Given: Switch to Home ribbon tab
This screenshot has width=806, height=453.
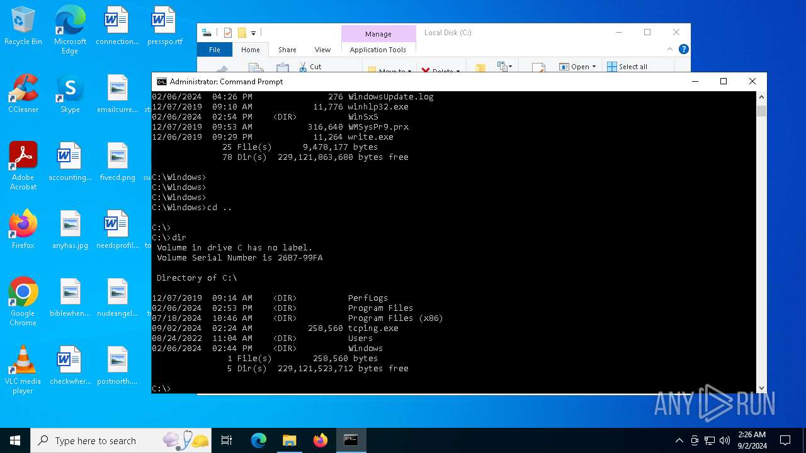Looking at the screenshot, I should 250,50.
